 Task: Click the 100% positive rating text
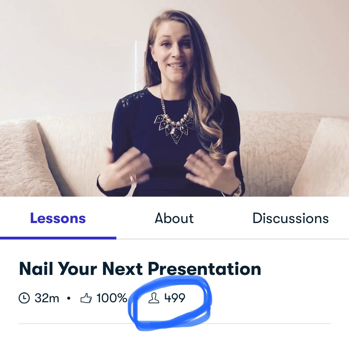[x=112, y=298]
